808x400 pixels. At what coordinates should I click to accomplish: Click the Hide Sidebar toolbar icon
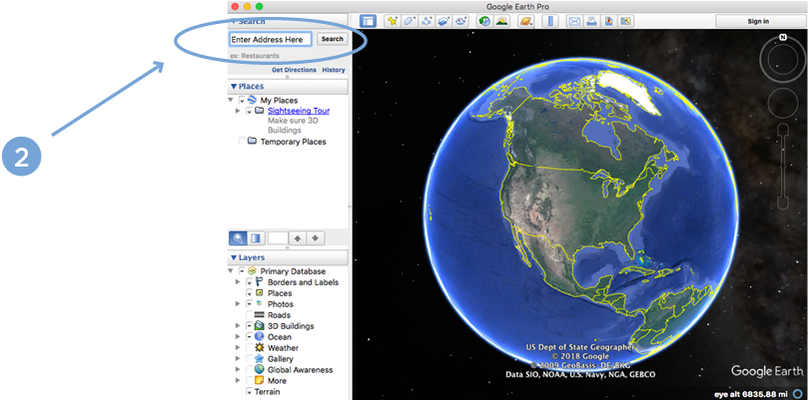pyautogui.click(x=368, y=20)
